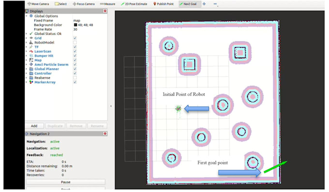
Task: Expand the RobotModel tree node
Action: (x=27, y=43)
